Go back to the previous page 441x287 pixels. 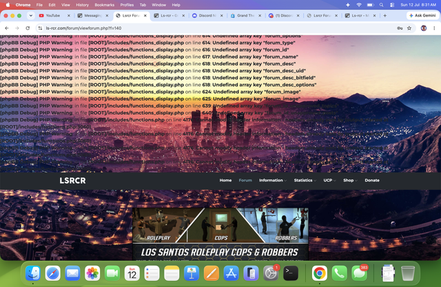(x=7, y=28)
